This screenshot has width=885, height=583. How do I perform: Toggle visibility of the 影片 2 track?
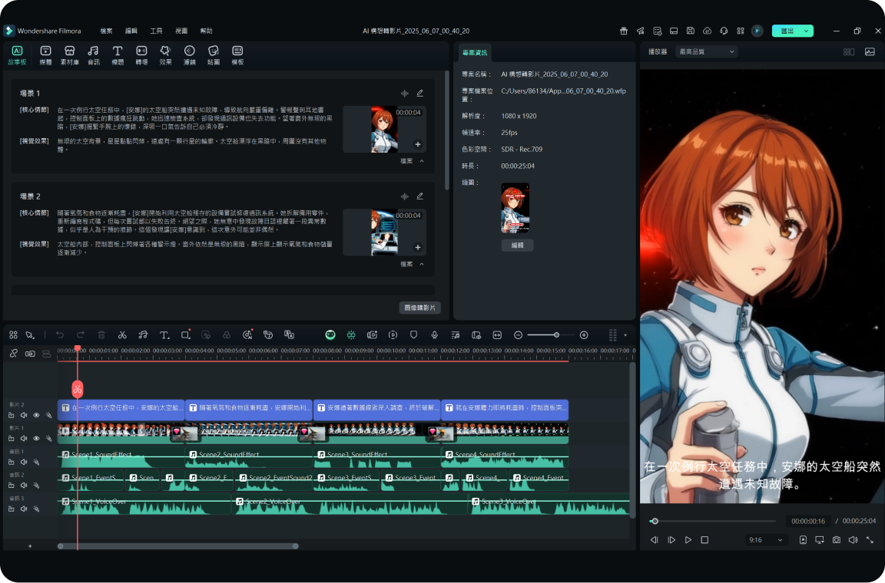pyautogui.click(x=36, y=415)
